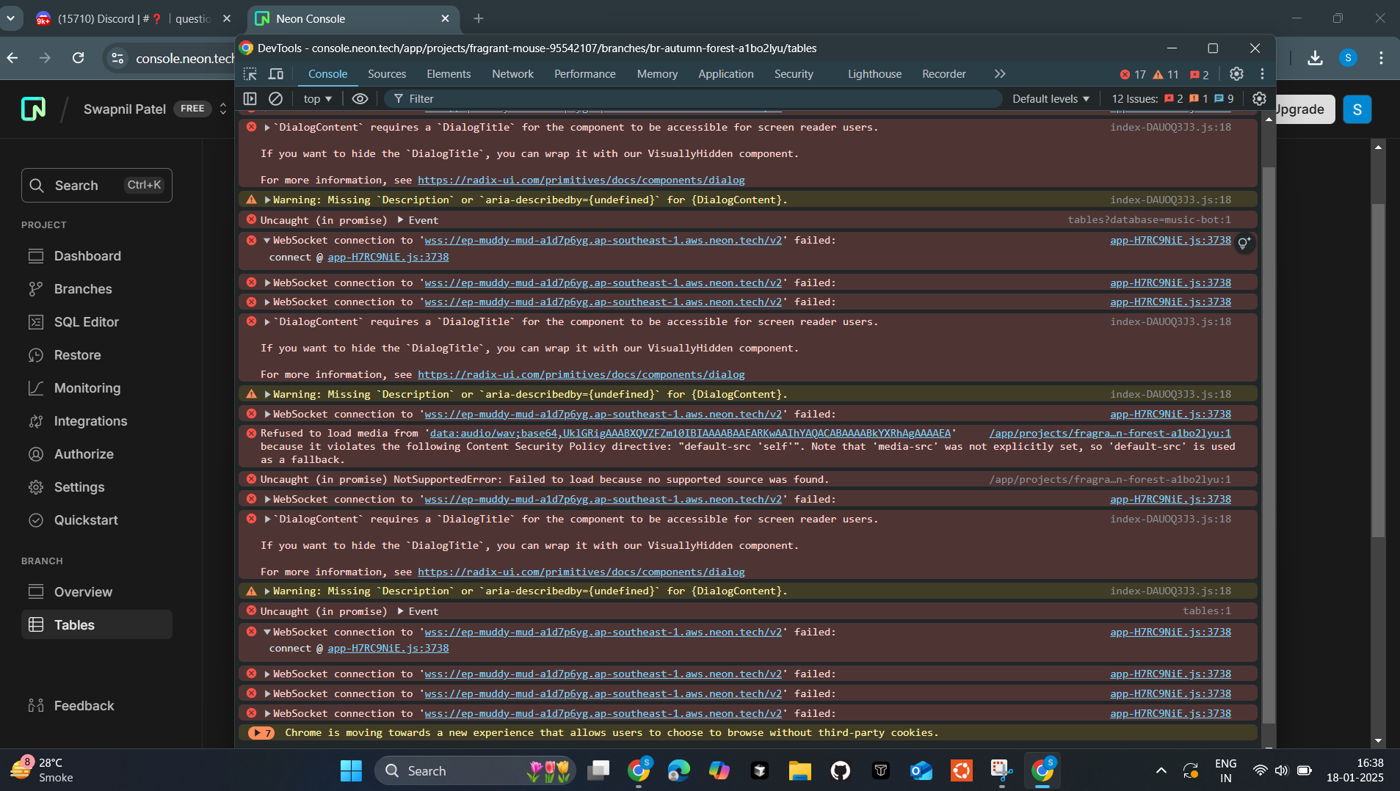
Task: Click the yellow warning count badge 11
Action: (1166, 74)
